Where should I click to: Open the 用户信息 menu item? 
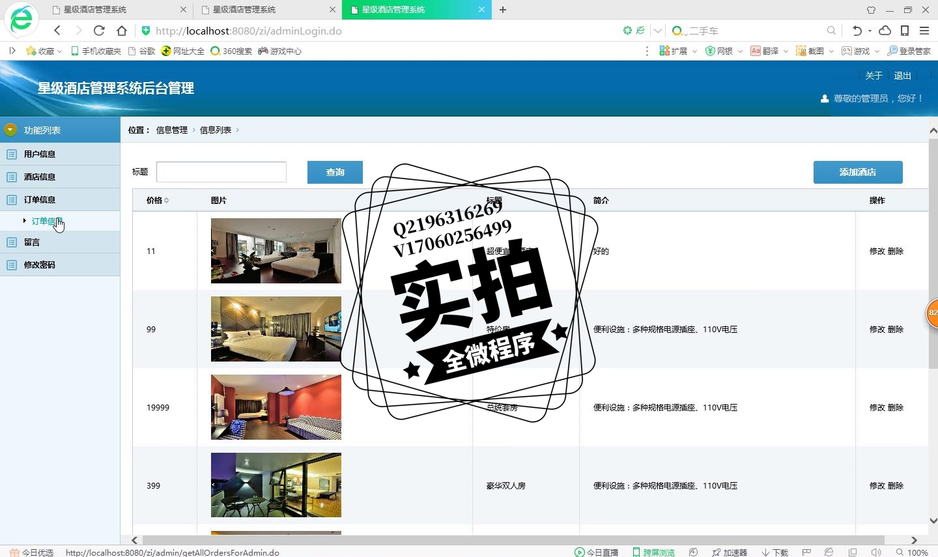coord(60,154)
